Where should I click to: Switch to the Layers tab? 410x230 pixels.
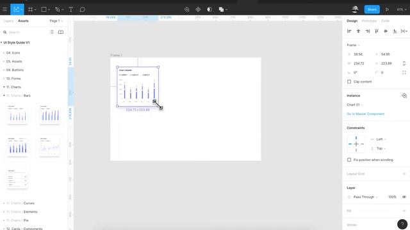coord(8,21)
